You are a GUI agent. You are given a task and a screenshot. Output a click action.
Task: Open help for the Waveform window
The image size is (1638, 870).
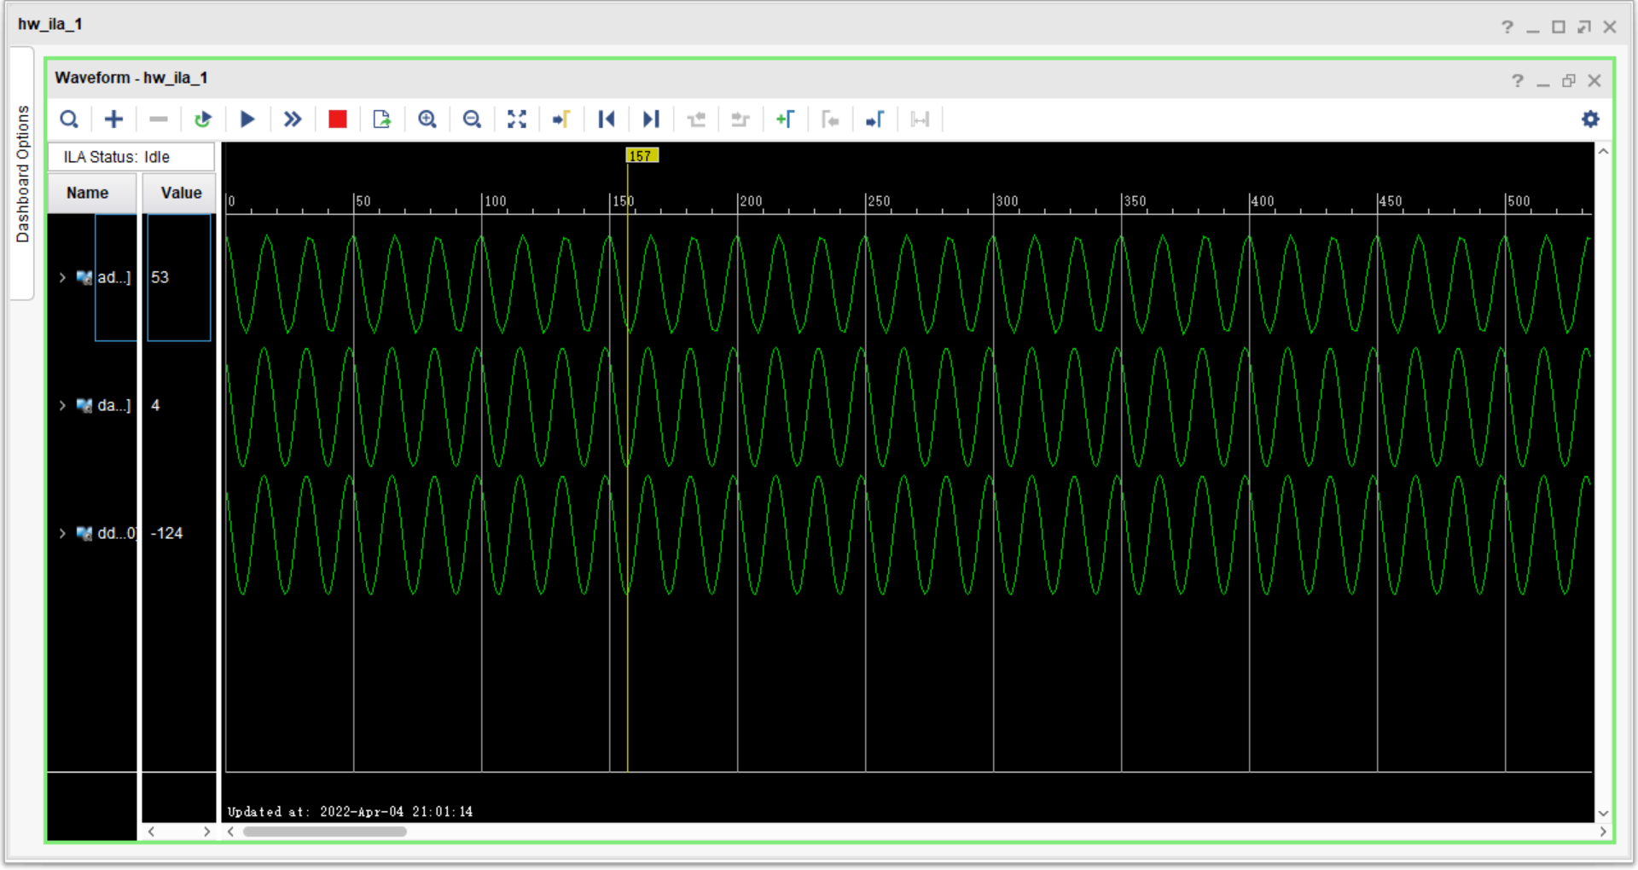pos(1518,80)
